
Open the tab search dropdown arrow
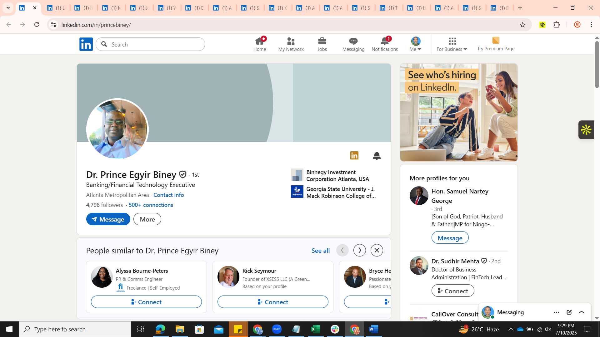coord(8,8)
